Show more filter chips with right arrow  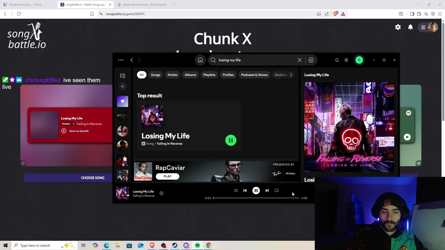291,75
